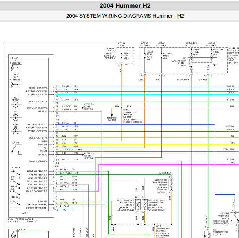The width and height of the screenshot is (239, 238).
Task: Select the 'PPL 1838' wire label at pin G
Action: coord(68,189)
